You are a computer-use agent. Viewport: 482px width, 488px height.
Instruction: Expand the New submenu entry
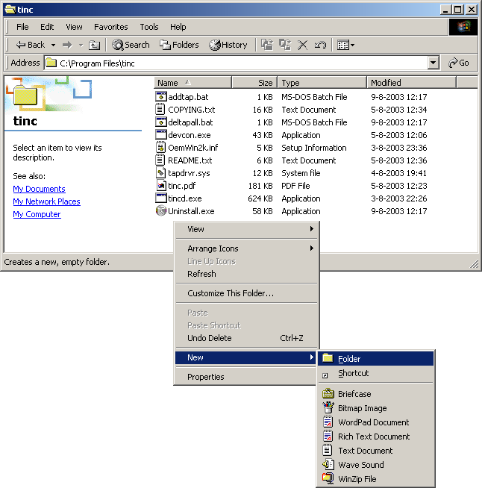(246, 357)
